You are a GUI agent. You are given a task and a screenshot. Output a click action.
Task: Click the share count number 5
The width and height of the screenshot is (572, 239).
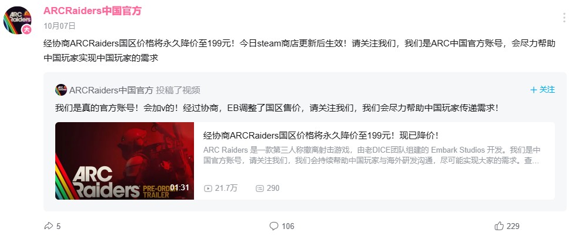(59, 226)
